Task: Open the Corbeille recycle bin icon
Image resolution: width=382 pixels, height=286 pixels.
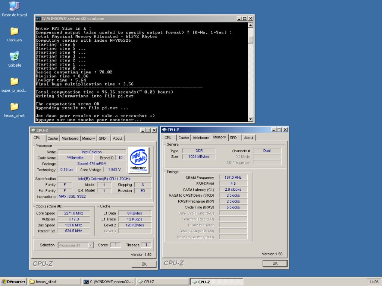Action: point(15,56)
